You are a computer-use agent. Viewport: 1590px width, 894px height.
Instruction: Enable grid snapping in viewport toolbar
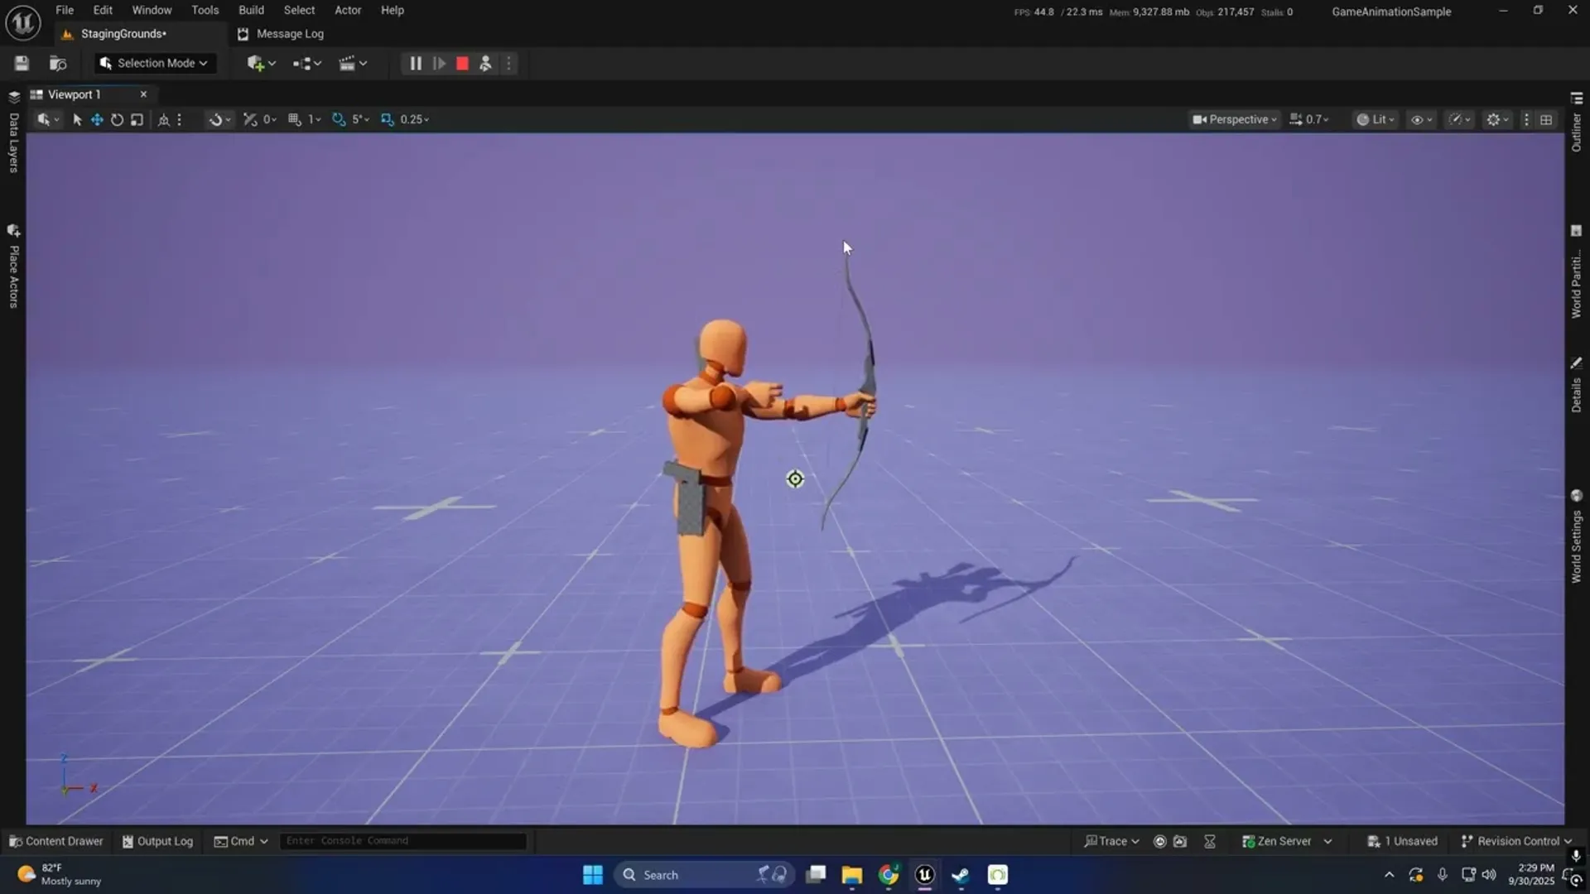coord(295,119)
